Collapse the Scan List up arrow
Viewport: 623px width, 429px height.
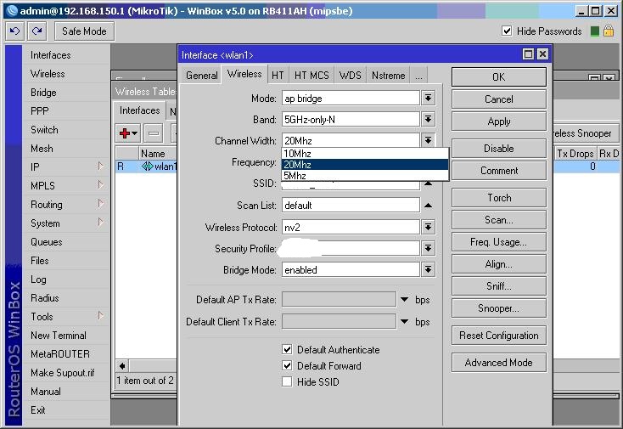(428, 206)
